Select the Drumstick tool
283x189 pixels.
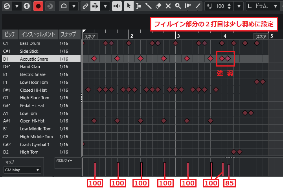tap(148, 6)
